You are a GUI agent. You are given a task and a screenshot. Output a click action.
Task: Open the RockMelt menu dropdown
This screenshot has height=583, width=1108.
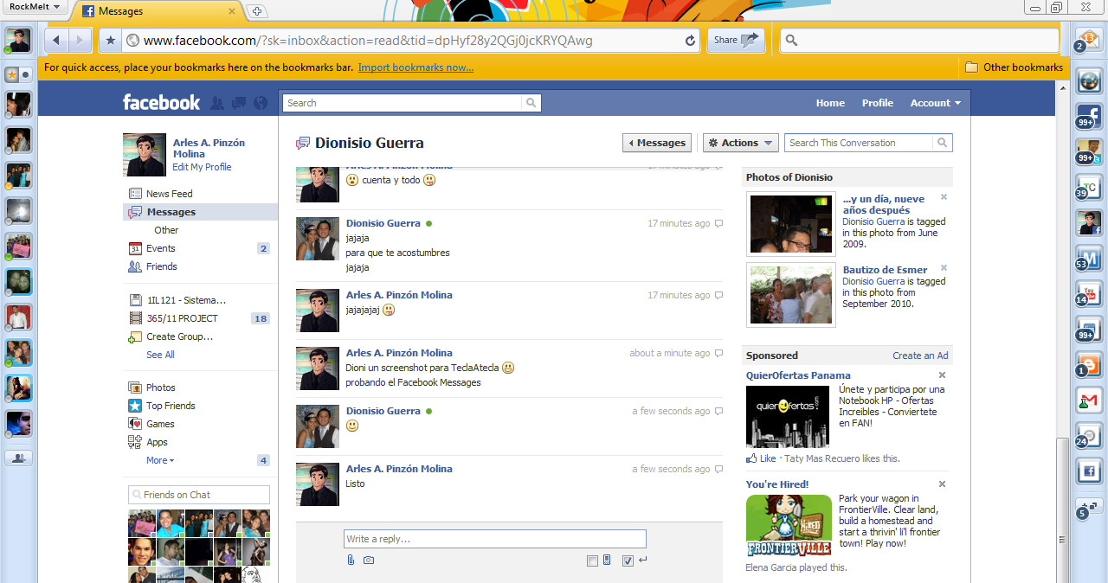35,7
